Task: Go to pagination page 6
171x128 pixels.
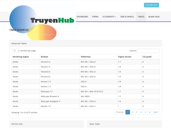Action: tap(149, 112)
